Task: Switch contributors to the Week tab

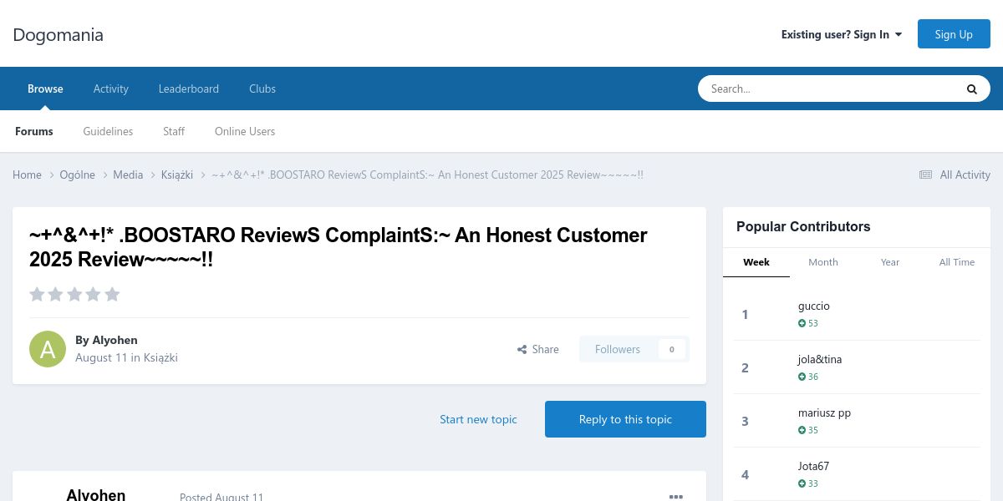Action: (x=756, y=262)
